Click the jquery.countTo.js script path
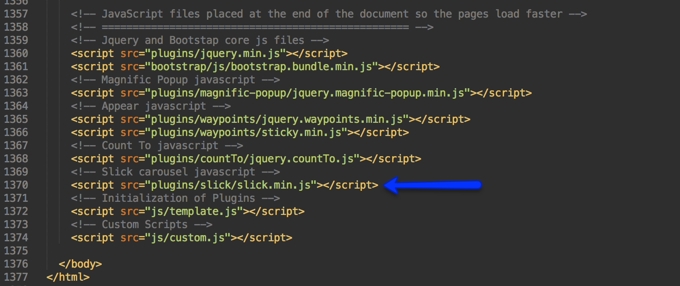This screenshot has width=680, height=286. click(x=255, y=159)
